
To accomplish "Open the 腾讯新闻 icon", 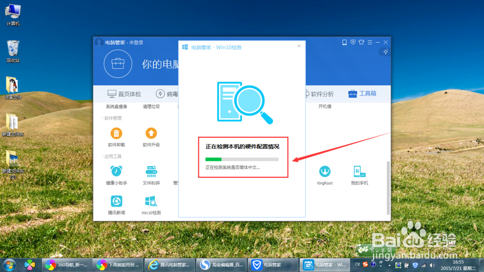I will coord(116,201).
